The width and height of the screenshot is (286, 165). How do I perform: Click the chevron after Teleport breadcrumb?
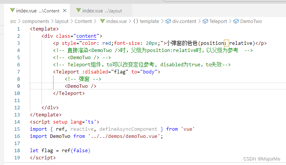click(230, 21)
